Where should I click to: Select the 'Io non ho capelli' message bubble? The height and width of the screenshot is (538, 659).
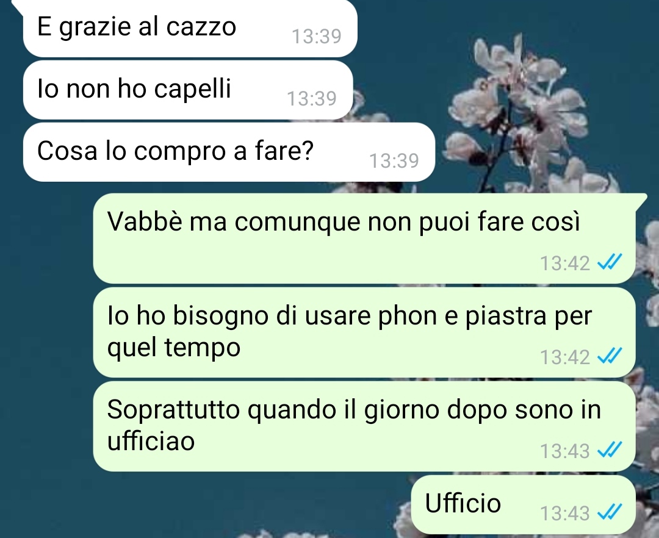coord(187,90)
